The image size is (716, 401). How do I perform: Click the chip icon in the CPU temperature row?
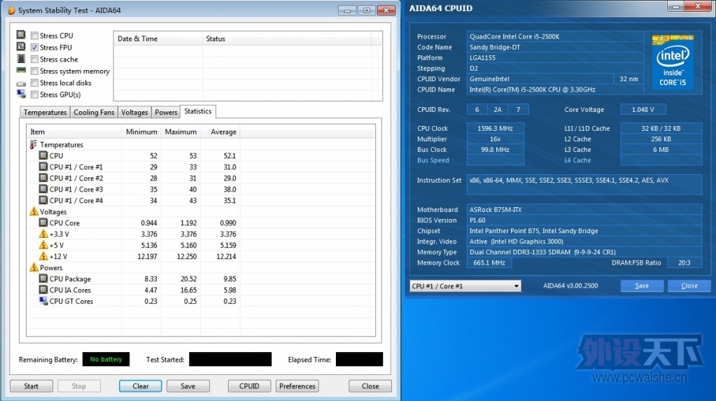(x=43, y=155)
